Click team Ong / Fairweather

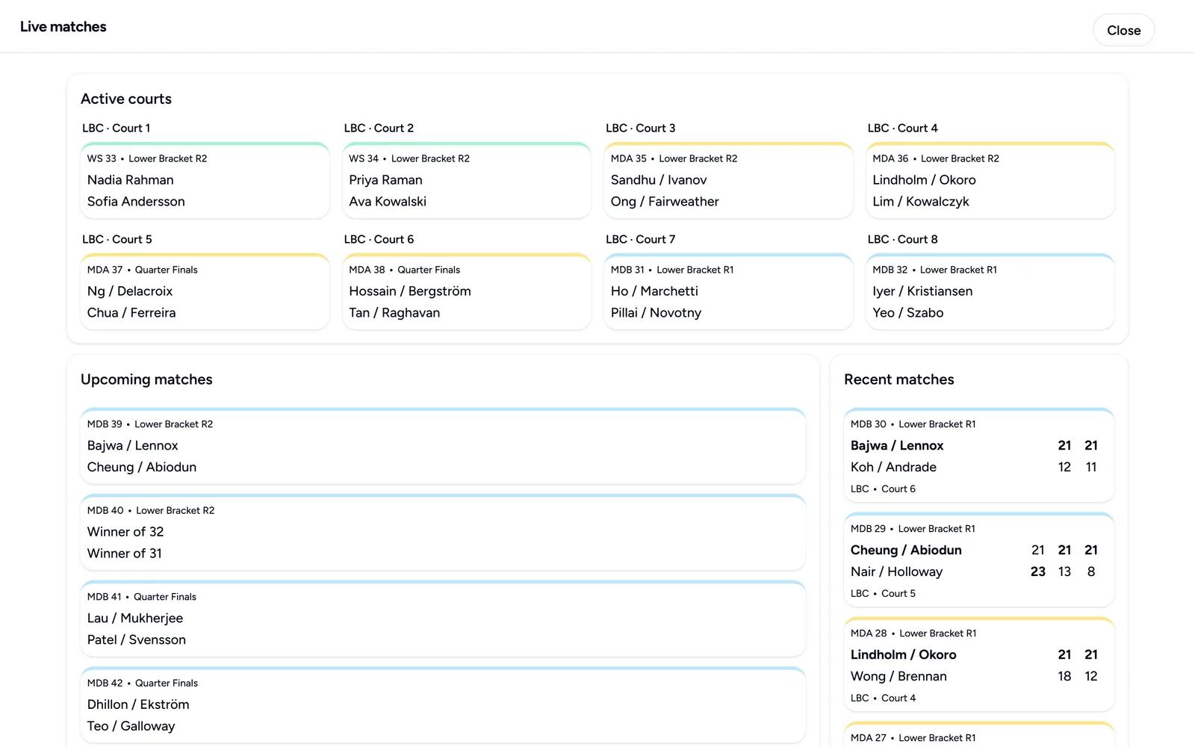tap(665, 202)
